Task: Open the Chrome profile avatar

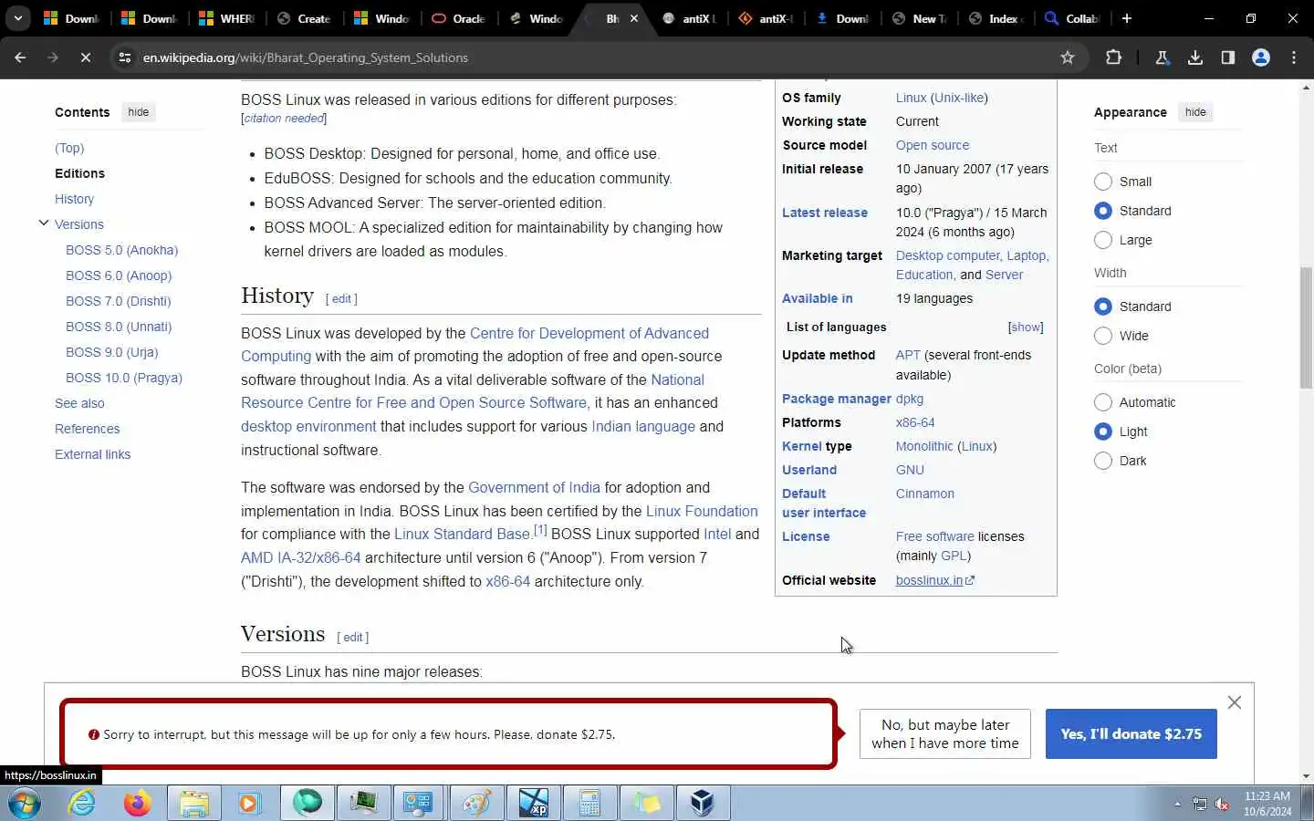Action: pos(1261,57)
